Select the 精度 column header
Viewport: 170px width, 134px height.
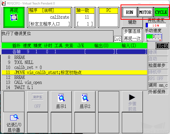point(37,46)
